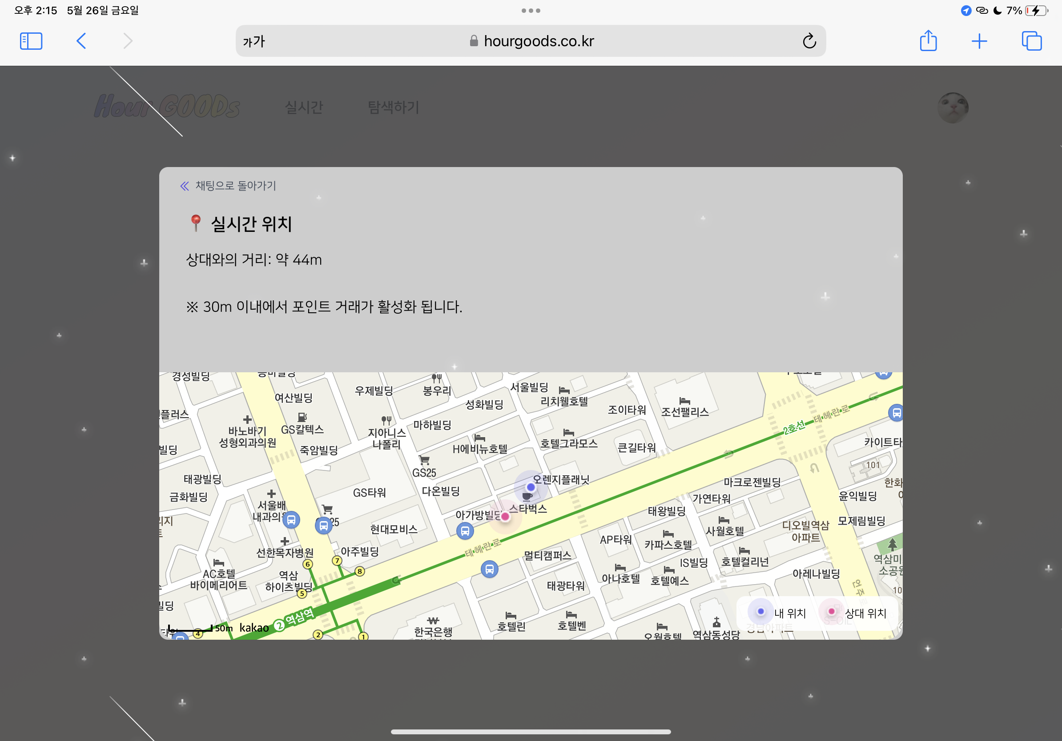Open the 실시간 menu item
Image resolution: width=1062 pixels, height=741 pixels.
click(x=304, y=107)
